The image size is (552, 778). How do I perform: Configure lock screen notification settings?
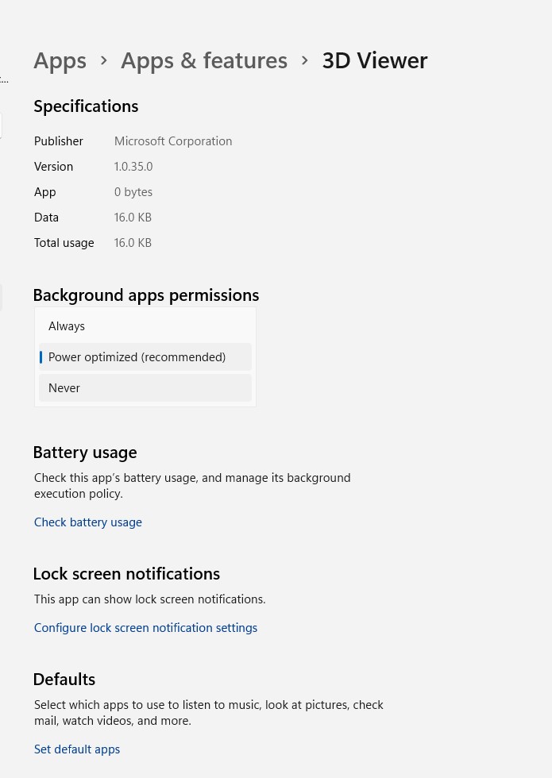click(145, 628)
